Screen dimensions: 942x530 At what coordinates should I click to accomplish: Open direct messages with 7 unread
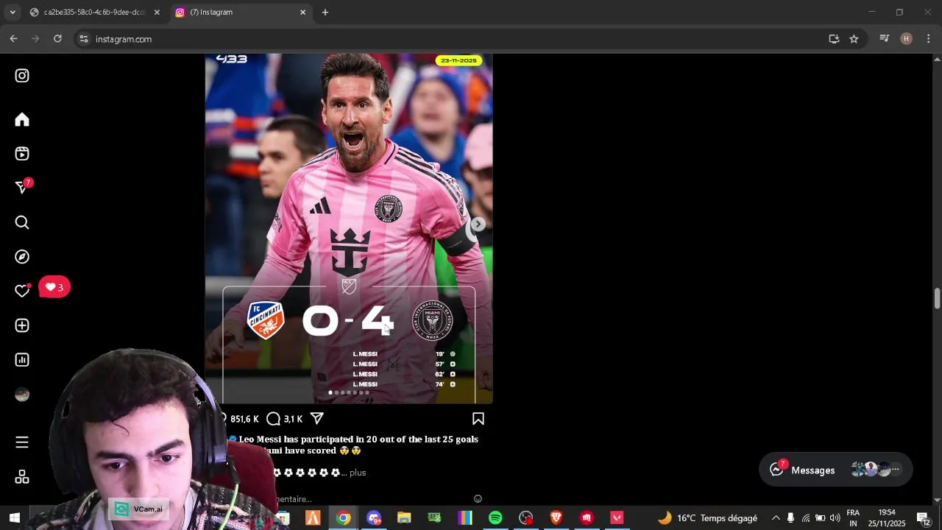click(22, 188)
